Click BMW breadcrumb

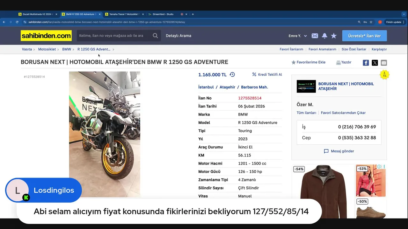pyautogui.click(x=67, y=49)
